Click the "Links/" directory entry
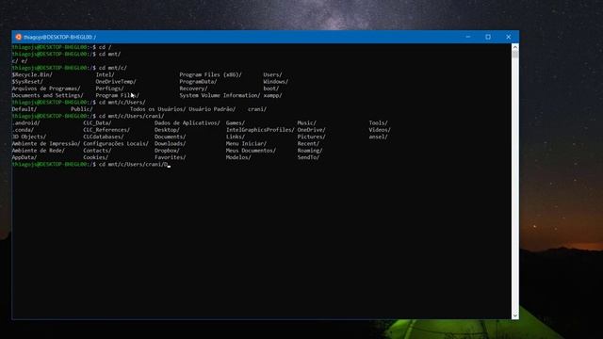Screen dimensions: 603x339 click(236, 137)
